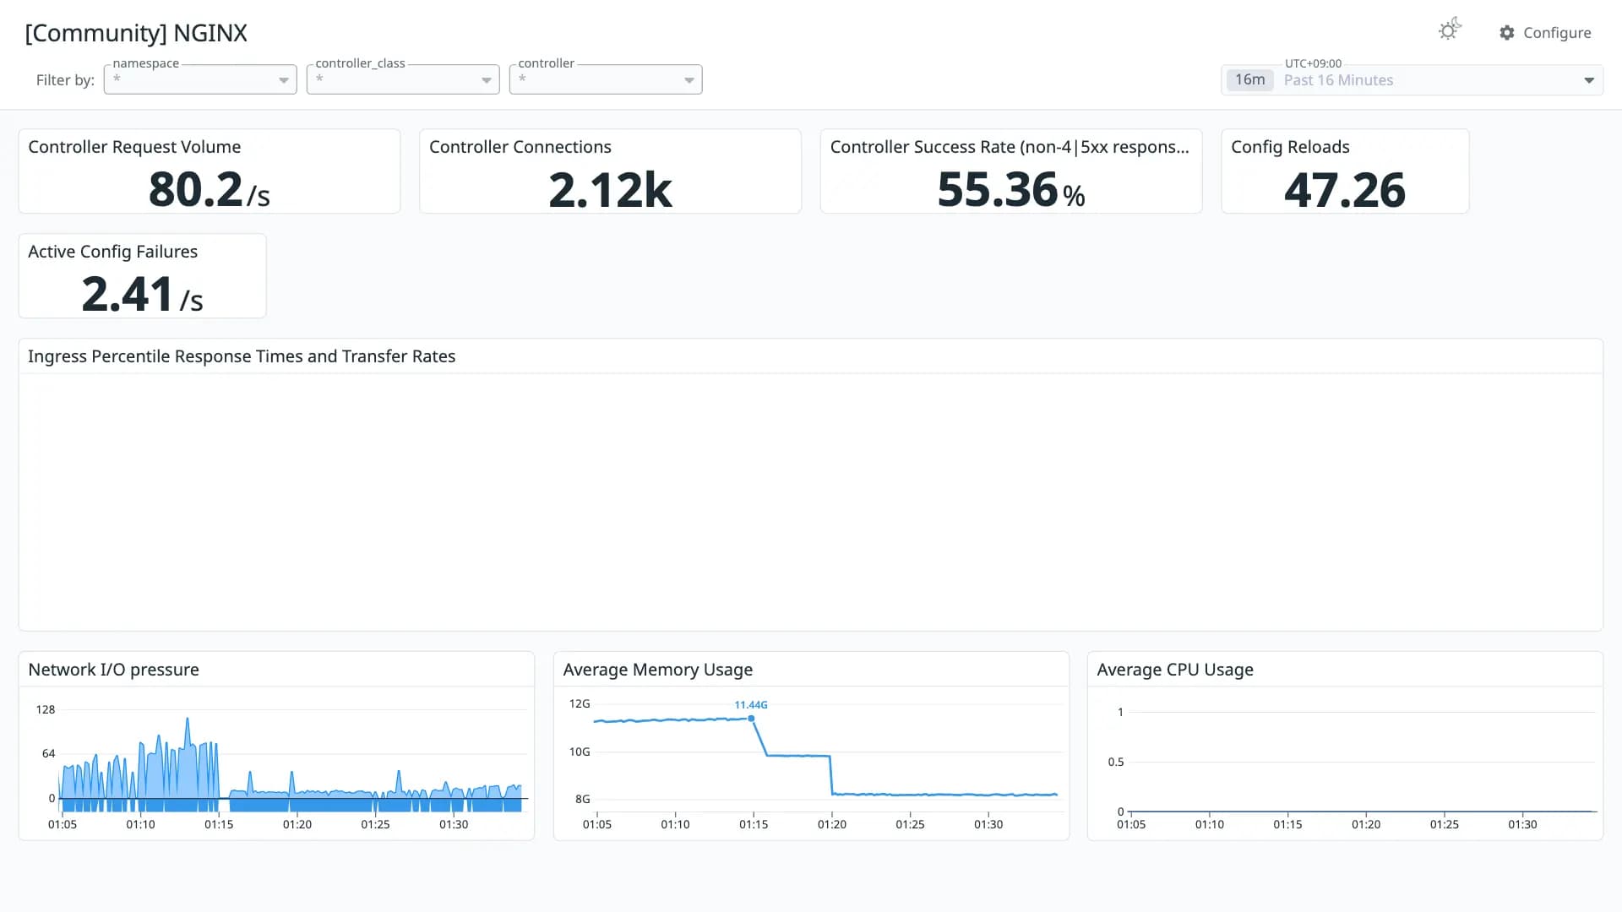This screenshot has height=912, width=1622.
Task: Open the Configure dashboard settings
Action: (1545, 32)
